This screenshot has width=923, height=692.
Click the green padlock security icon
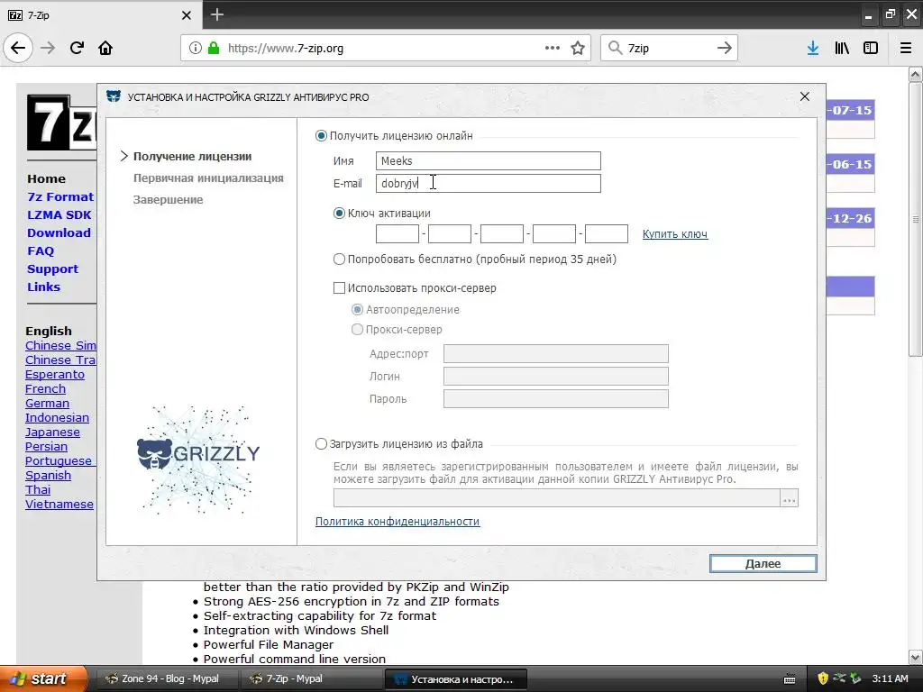pos(214,49)
